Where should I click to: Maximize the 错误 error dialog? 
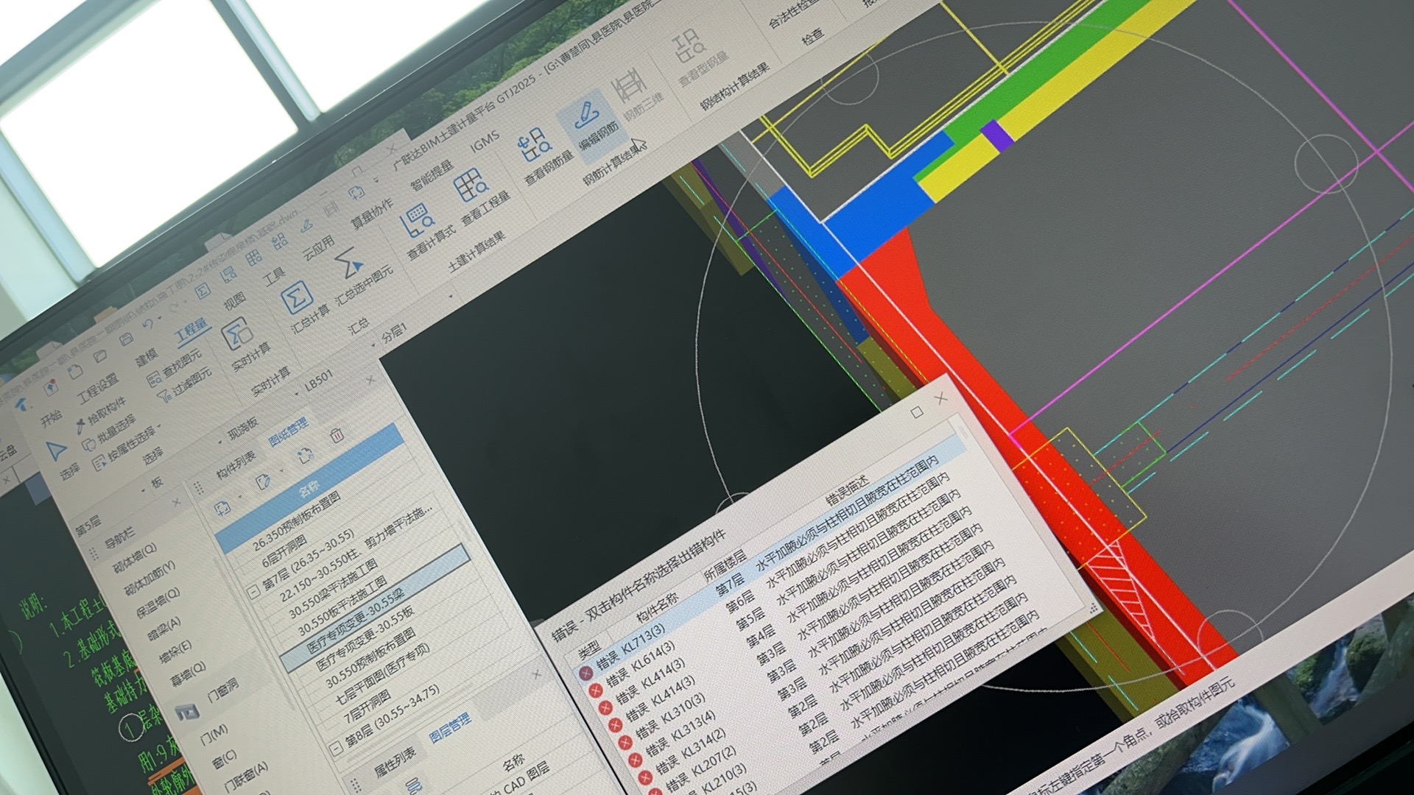[x=917, y=412]
